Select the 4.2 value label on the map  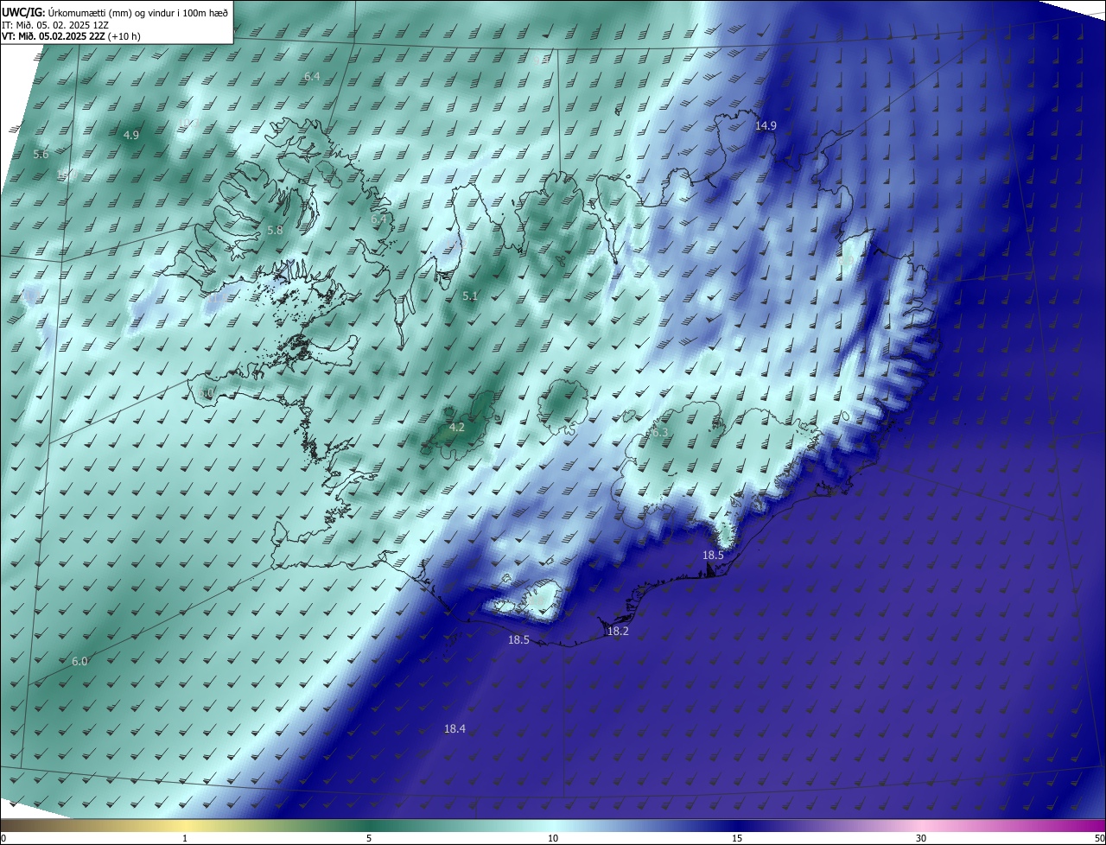(x=457, y=428)
